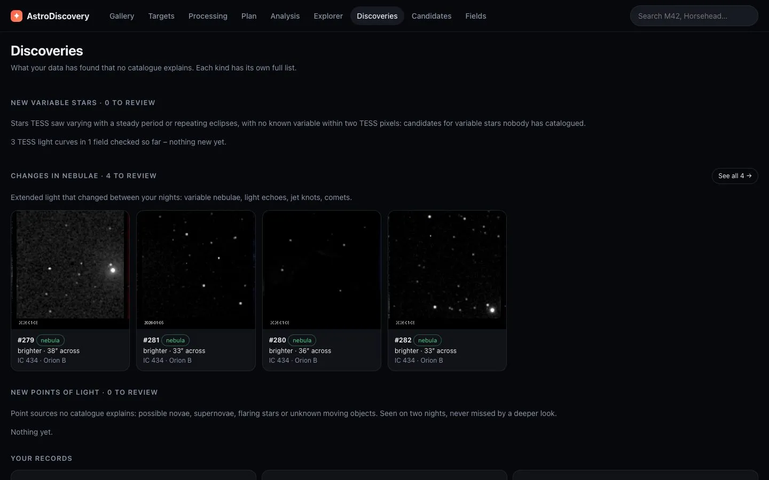The height and width of the screenshot is (480, 769).
Task: Open detection #279 thumbnail image
Action: pyautogui.click(x=70, y=270)
